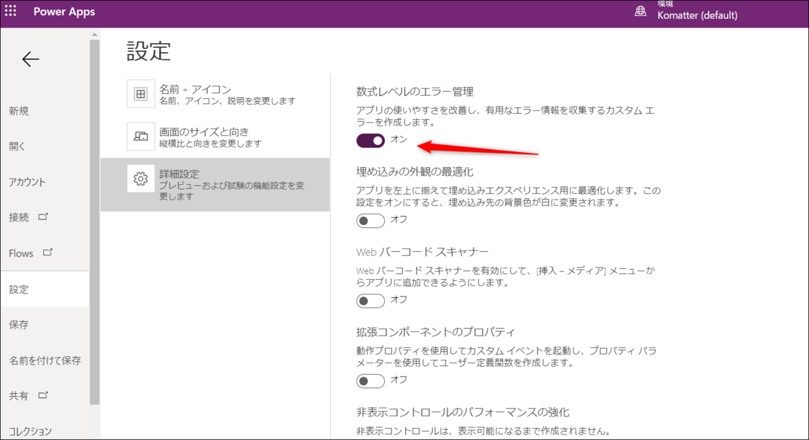Enable Web バーコード スキャナー toggle

371,301
